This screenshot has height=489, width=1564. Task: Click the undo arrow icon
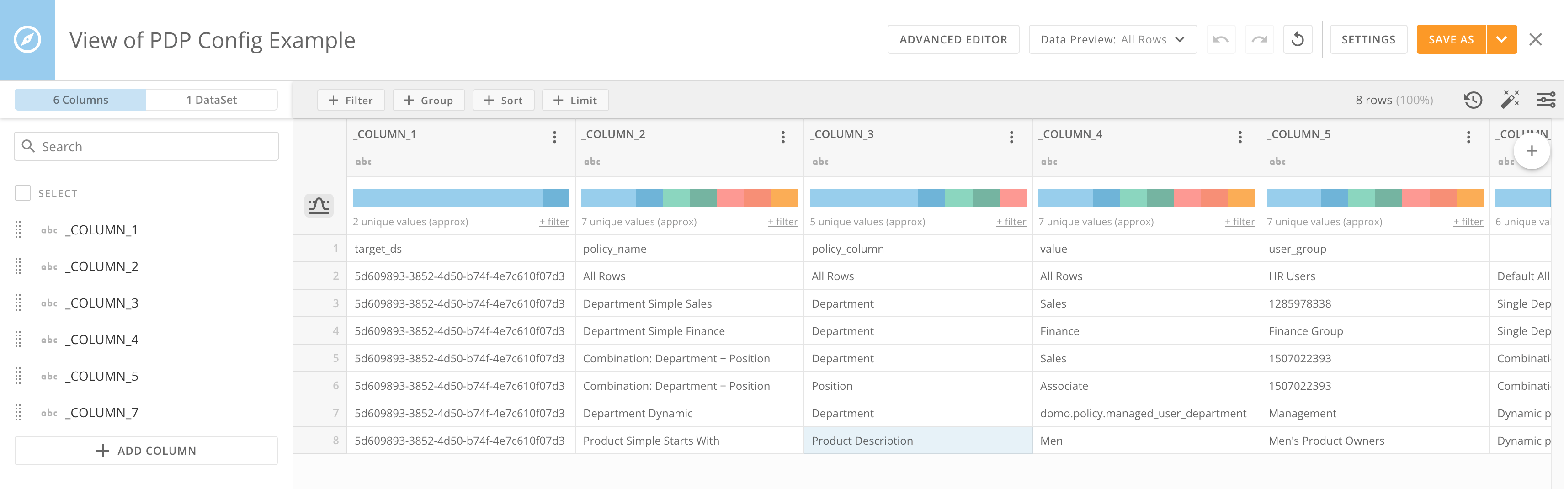pos(1220,39)
